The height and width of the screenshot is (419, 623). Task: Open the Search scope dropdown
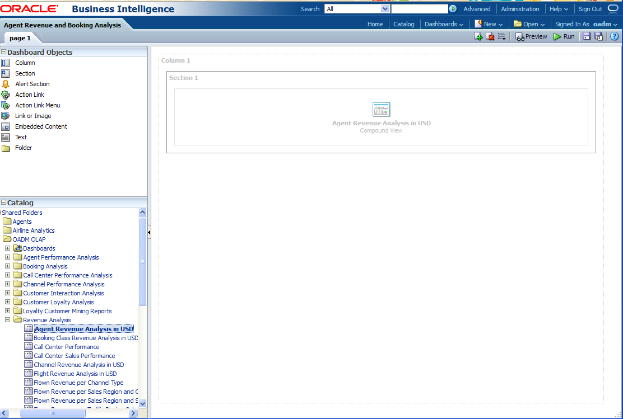[x=385, y=9]
